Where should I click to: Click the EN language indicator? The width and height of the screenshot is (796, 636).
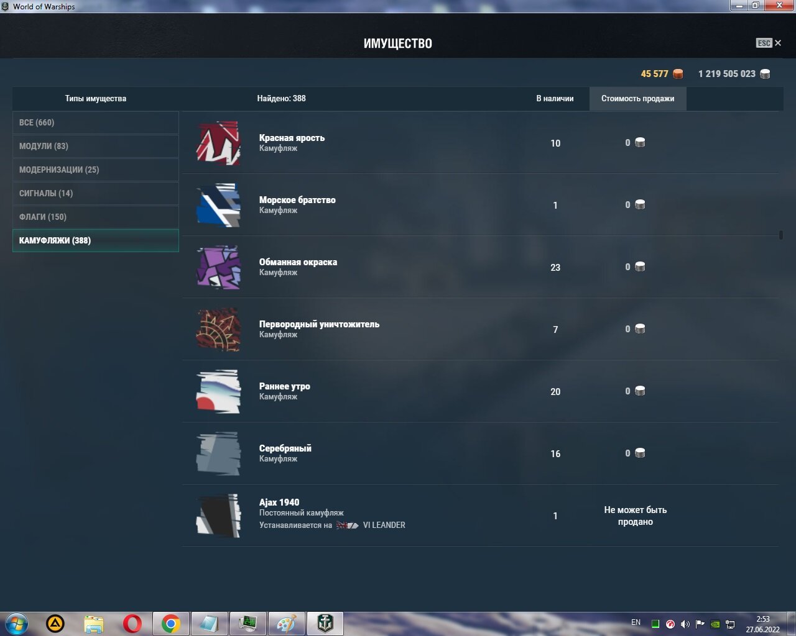tap(636, 622)
